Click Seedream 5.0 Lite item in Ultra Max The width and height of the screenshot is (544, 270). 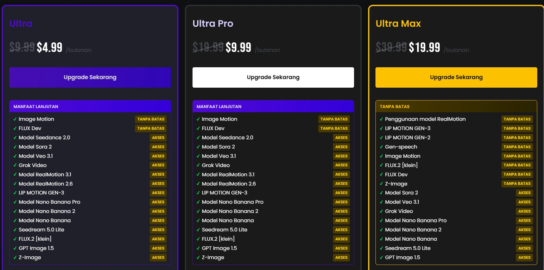(x=408, y=248)
